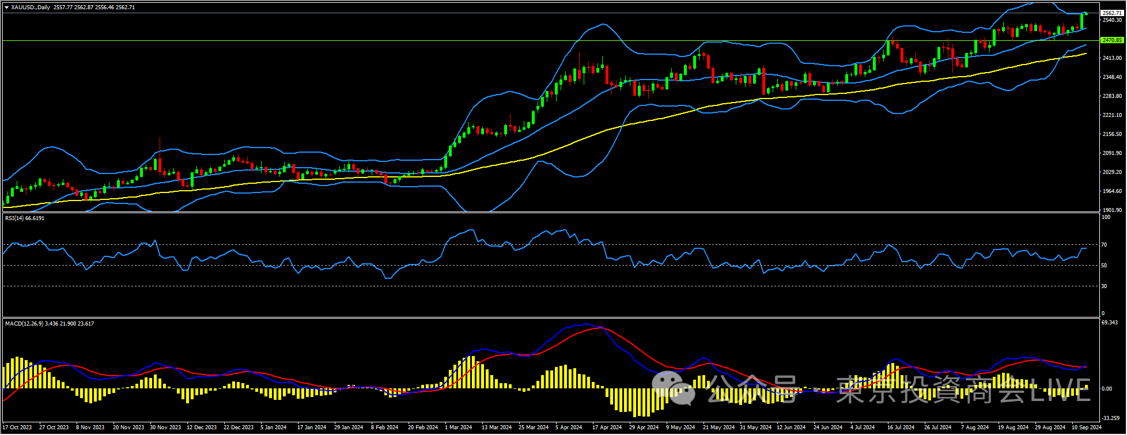Click date label 25 Mar 2024
Screen dimensions: 1127x435
[534, 428]
